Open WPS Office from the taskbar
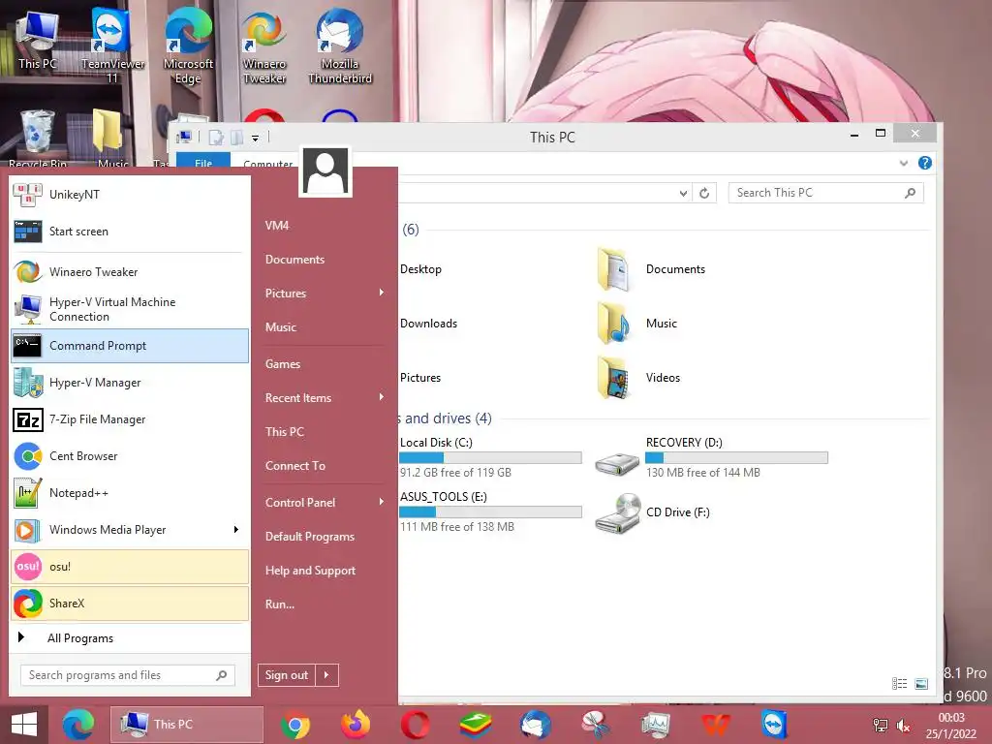 click(x=716, y=725)
